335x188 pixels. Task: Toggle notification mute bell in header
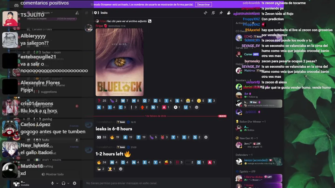point(213,13)
